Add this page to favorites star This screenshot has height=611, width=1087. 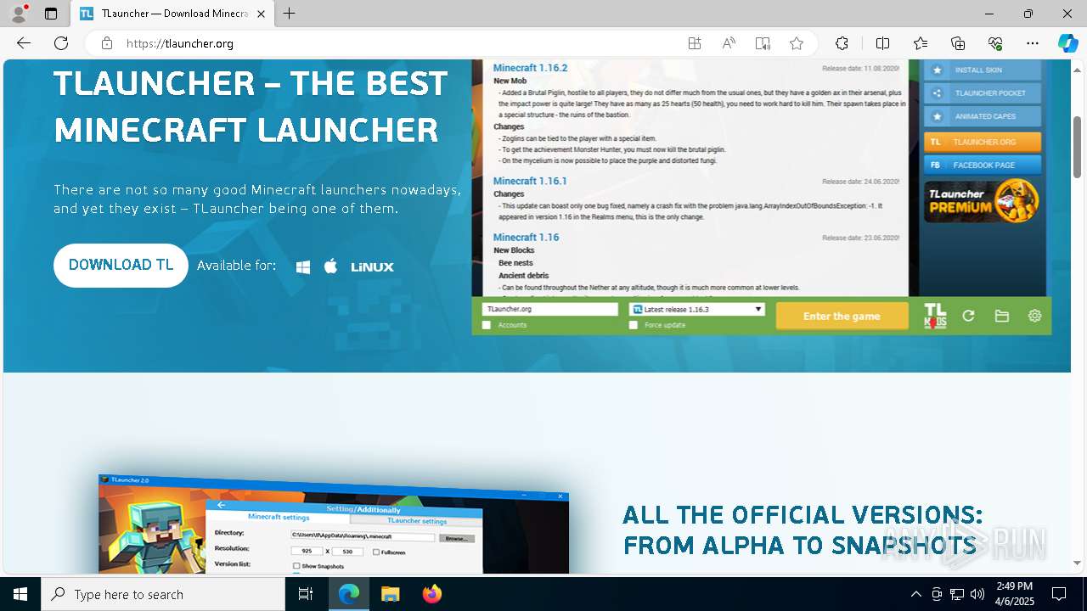coord(797,43)
